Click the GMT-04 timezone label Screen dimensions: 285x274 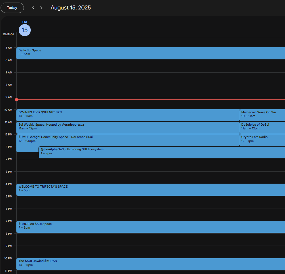(x=9, y=34)
